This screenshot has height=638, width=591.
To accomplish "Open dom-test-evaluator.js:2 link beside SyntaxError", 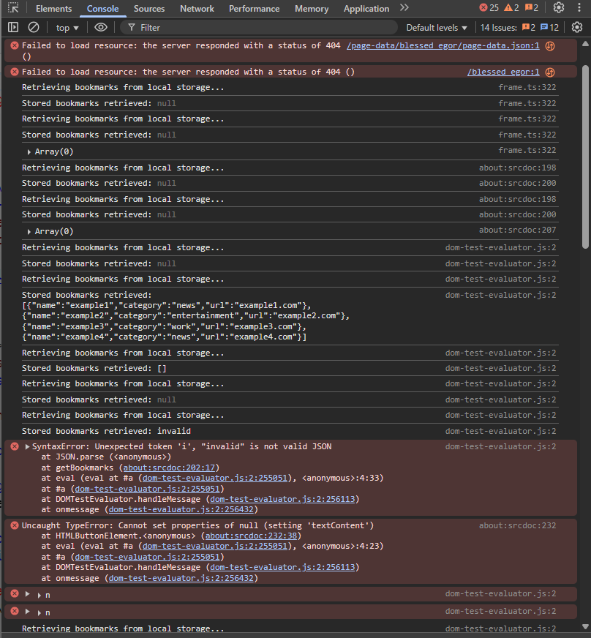I will pyautogui.click(x=500, y=446).
